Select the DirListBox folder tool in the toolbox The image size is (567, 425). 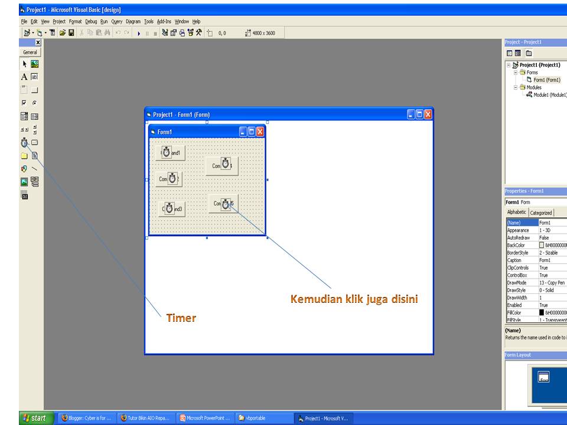point(24,156)
